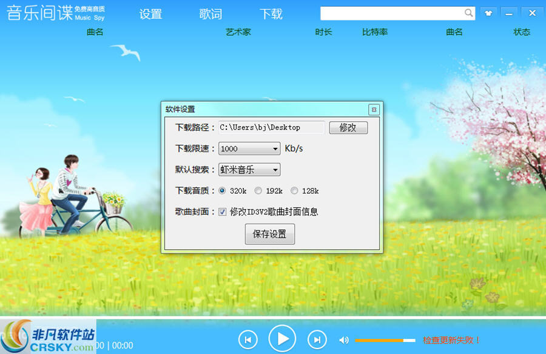Skip to the next track
The height and width of the screenshot is (354, 546).
pos(317,339)
